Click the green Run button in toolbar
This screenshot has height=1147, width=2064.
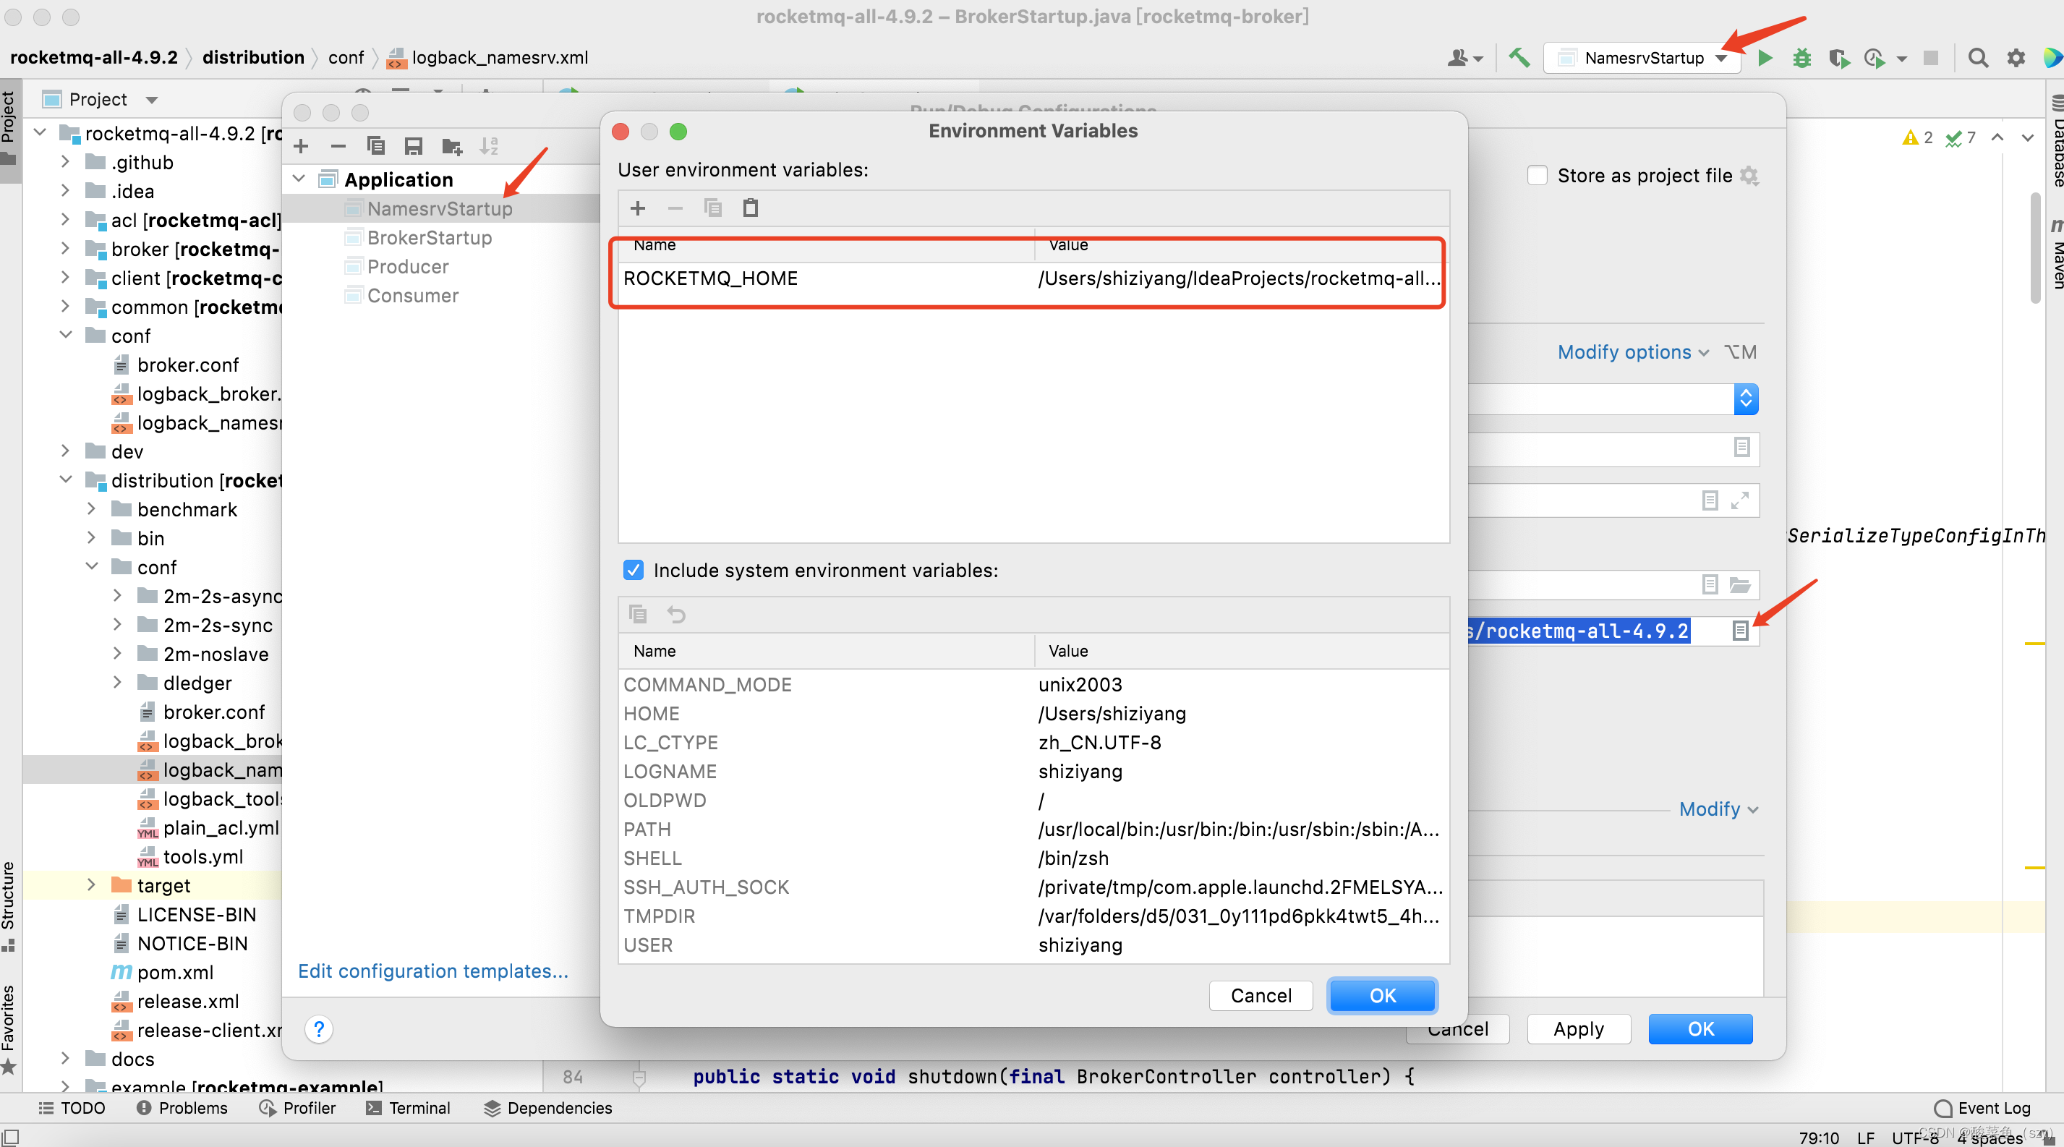tap(1765, 58)
